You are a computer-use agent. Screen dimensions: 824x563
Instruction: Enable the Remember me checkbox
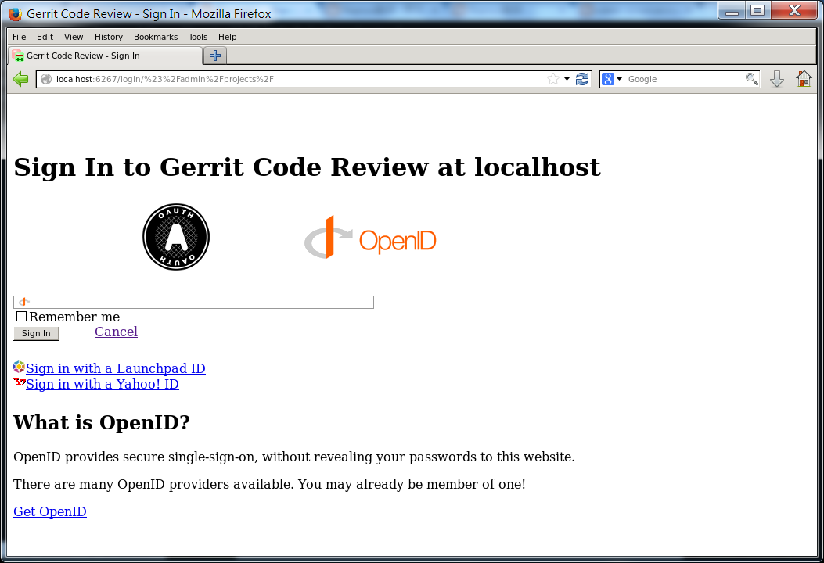tap(21, 316)
